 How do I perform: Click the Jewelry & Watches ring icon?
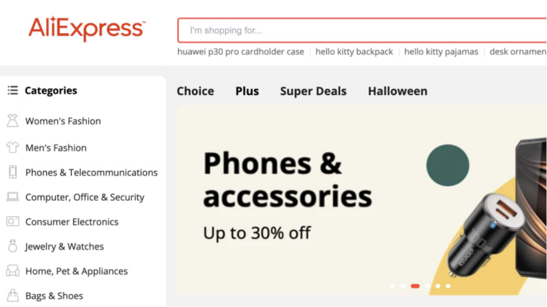click(12, 246)
